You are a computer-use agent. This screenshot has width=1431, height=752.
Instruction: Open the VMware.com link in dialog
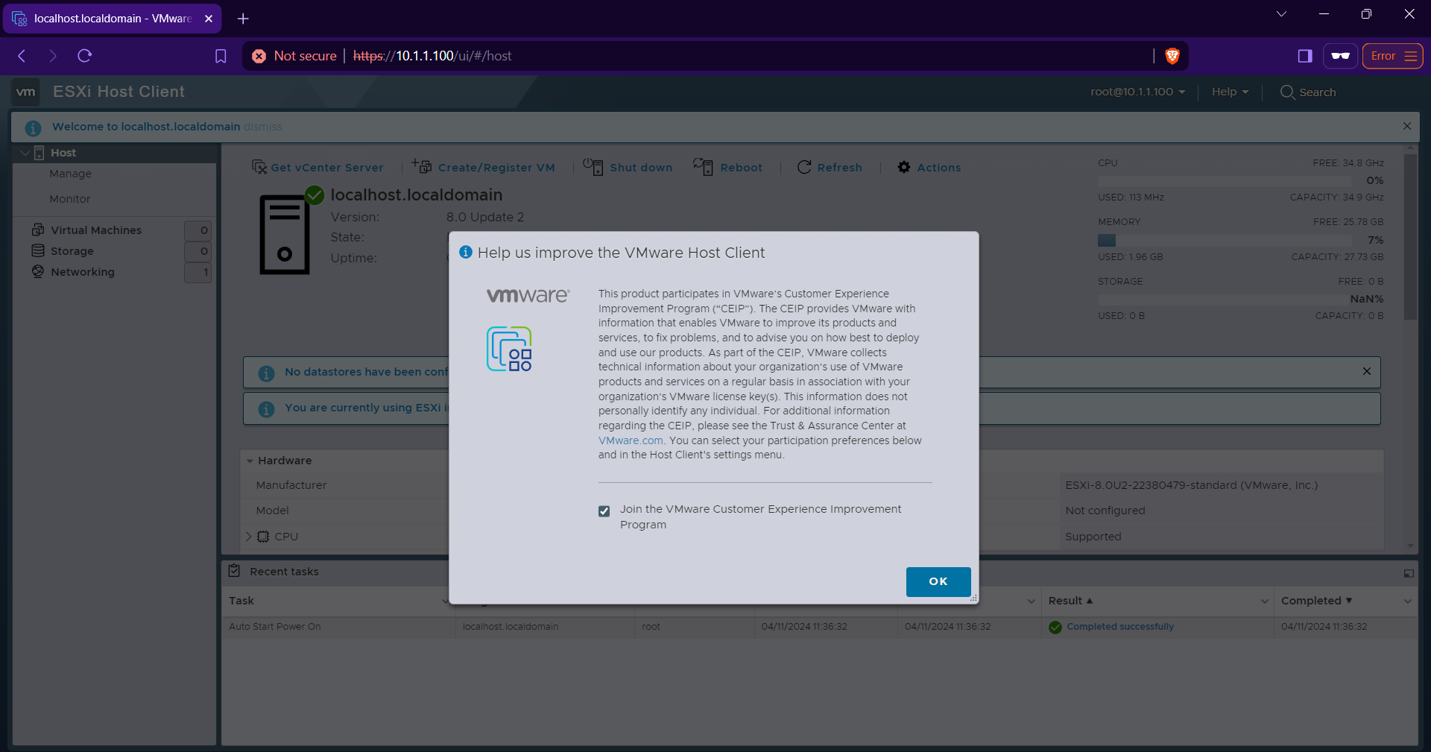click(x=631, y=440)
